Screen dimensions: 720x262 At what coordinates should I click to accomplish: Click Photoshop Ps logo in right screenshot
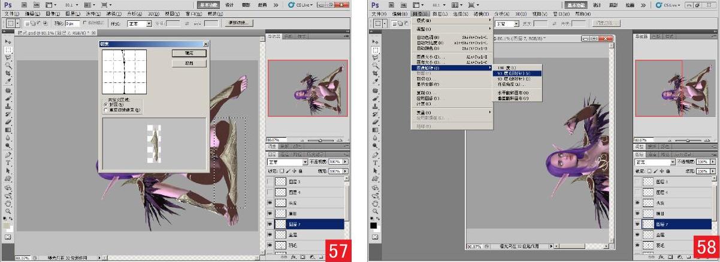pos(376,4)
